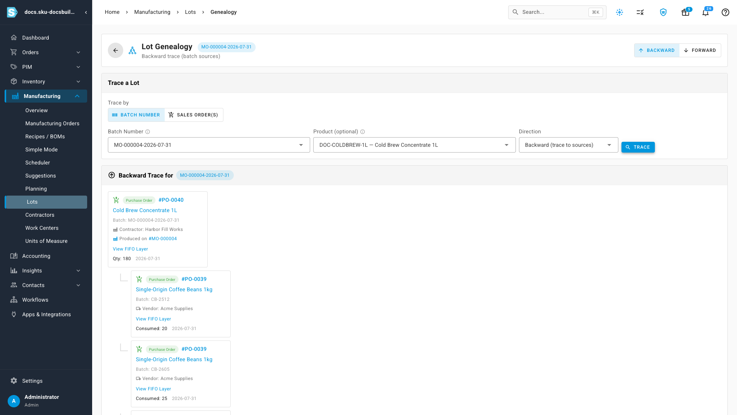Open Simple Mode submenu item
Viewport: 737px width, 415px height.
(x=41, y=149)
